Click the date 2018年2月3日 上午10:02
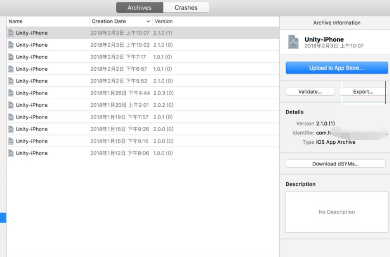This screenshot has height=257, width=390. pos(120,45)
